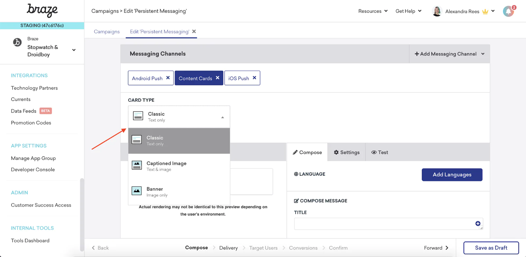Click into the Title input field
Image resolution: width=526 pixels, height=257 pixels.
(383, 224)
